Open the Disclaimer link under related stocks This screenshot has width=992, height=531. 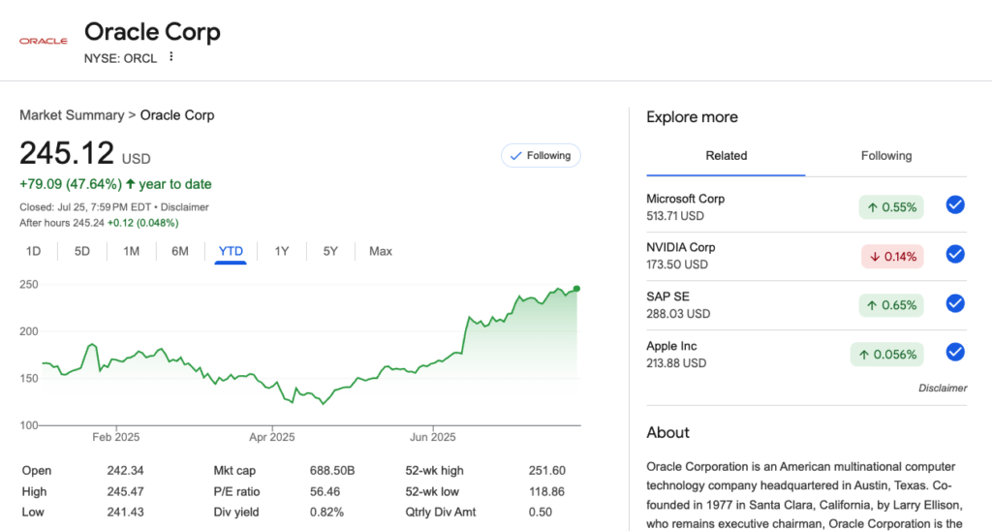point(943,388)
